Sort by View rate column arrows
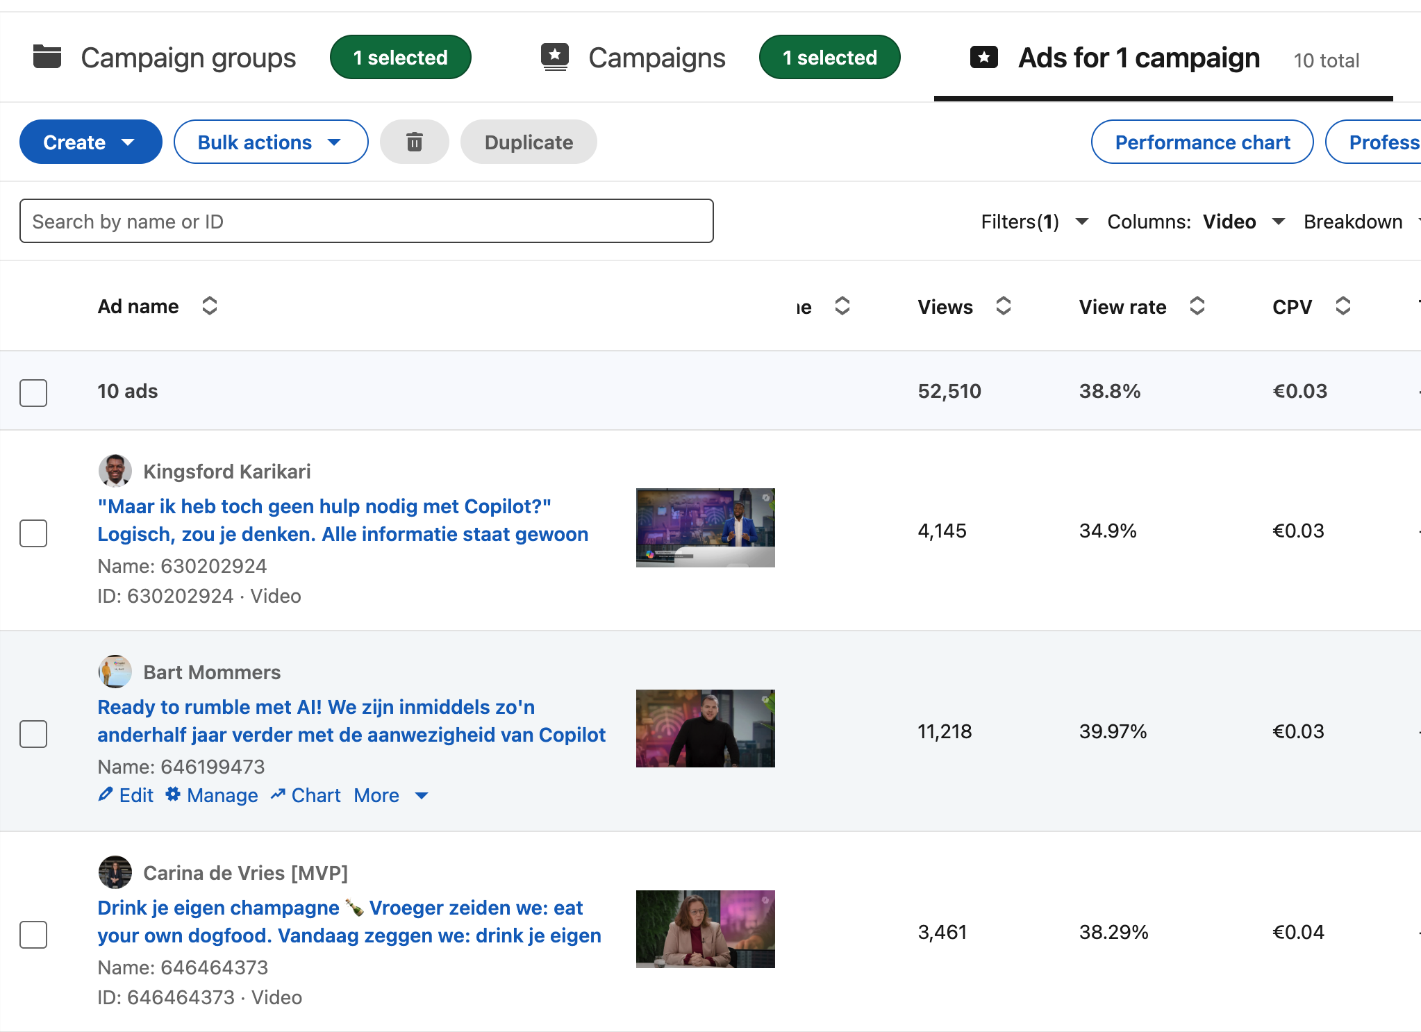Viewport: 1421px width, 1032px height. click(1197, 306)
